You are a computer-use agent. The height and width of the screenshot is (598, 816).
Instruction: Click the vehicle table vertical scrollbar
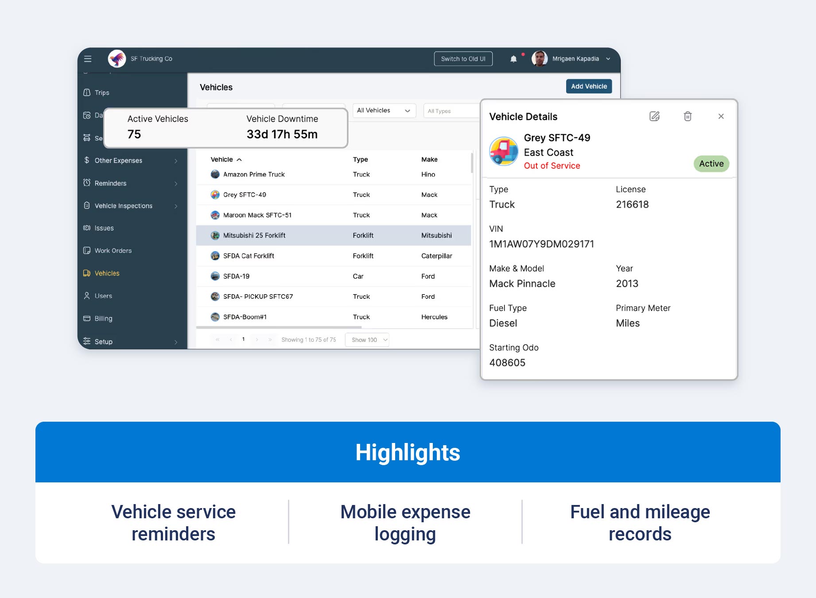(x=472, y=163)
